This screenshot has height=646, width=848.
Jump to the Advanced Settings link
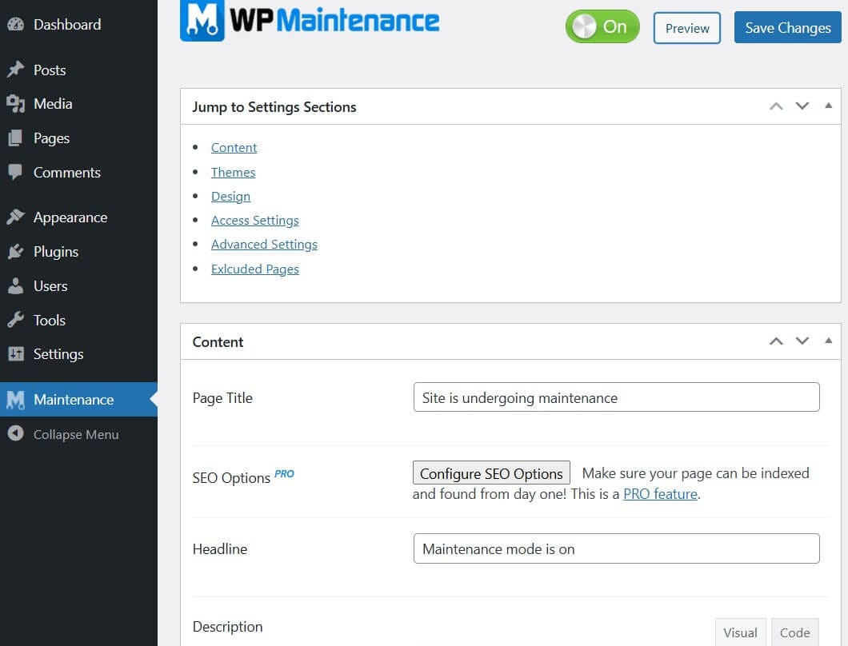(x=264, y=245)
